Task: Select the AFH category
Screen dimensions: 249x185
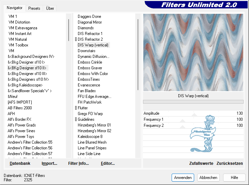Action: click(x=11, y=114)
